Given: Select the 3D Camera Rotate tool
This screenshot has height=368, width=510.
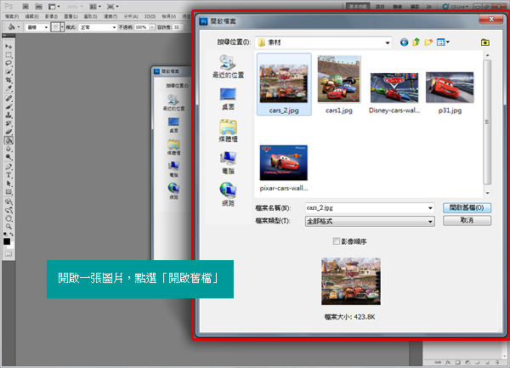Looking at the screenshot, I should click(x=8, y=210).
